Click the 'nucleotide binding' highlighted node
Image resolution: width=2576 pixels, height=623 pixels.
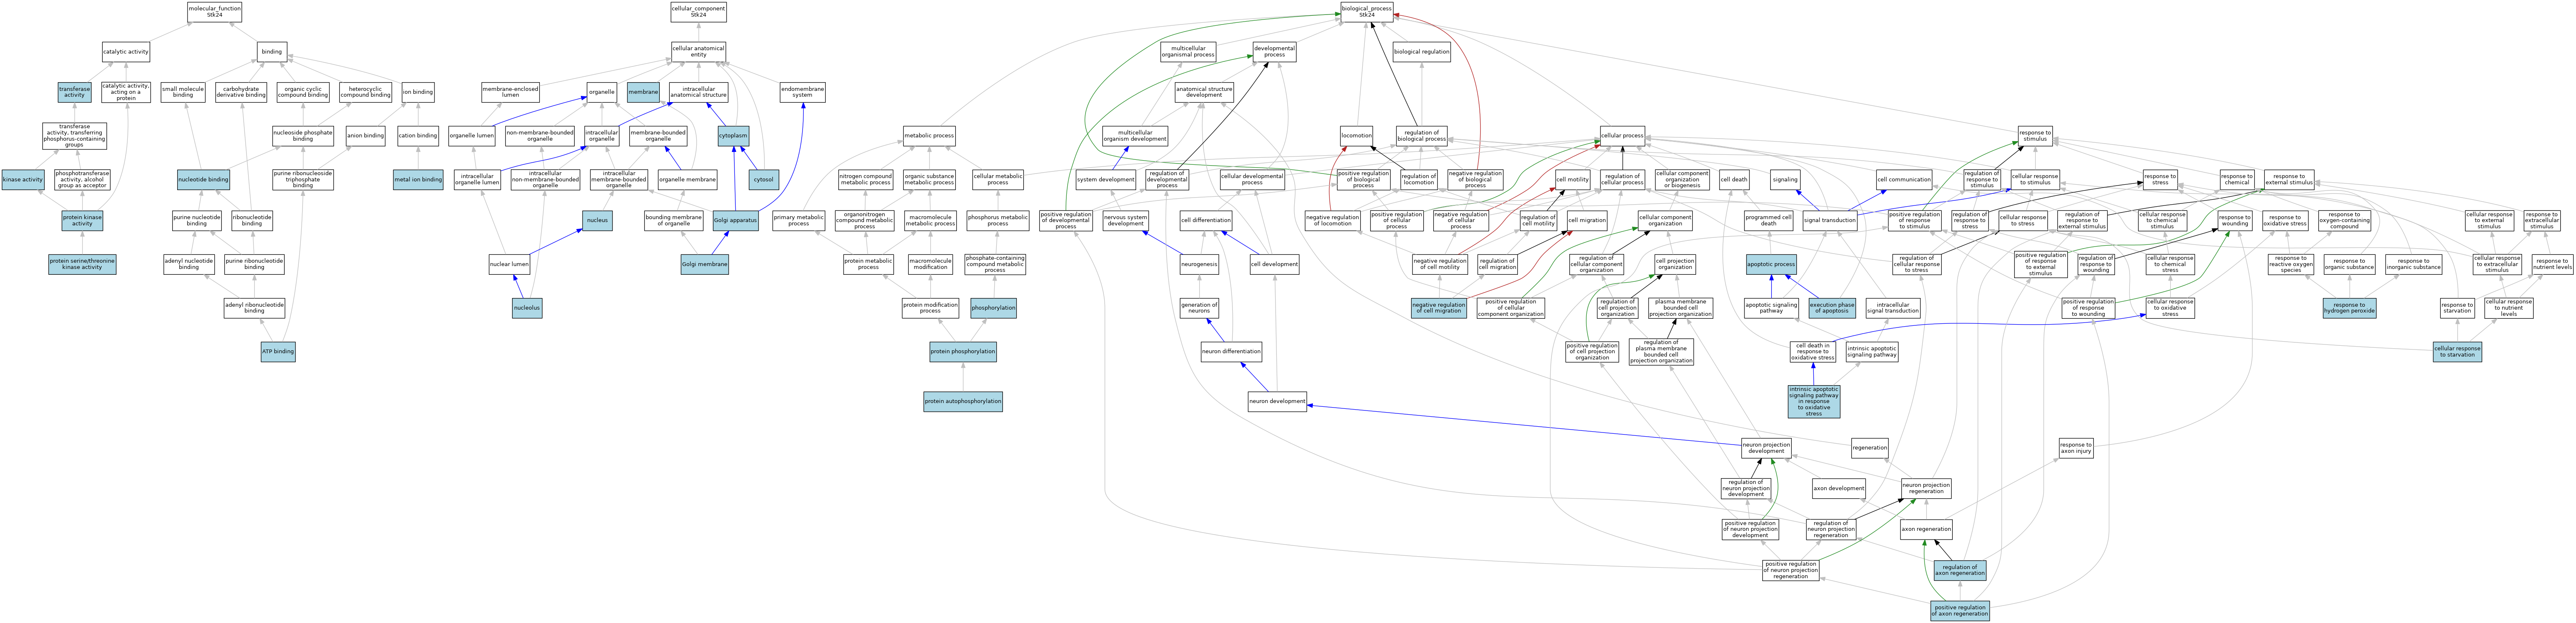[x=203, y=180]
